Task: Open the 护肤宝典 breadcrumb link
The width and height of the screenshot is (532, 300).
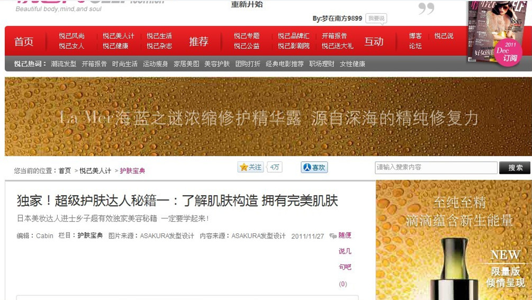Action: pyautogui.click(x=132, y=171)
